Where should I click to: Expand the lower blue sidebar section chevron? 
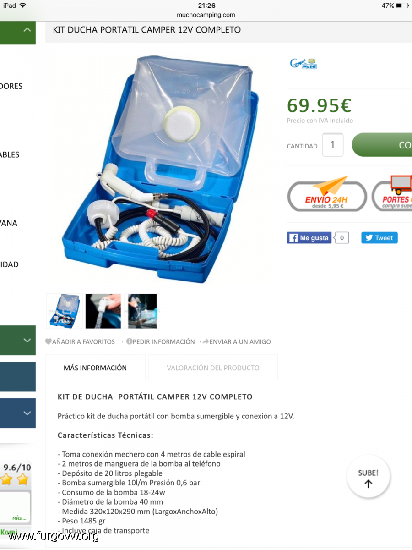[x=27, y=413]
